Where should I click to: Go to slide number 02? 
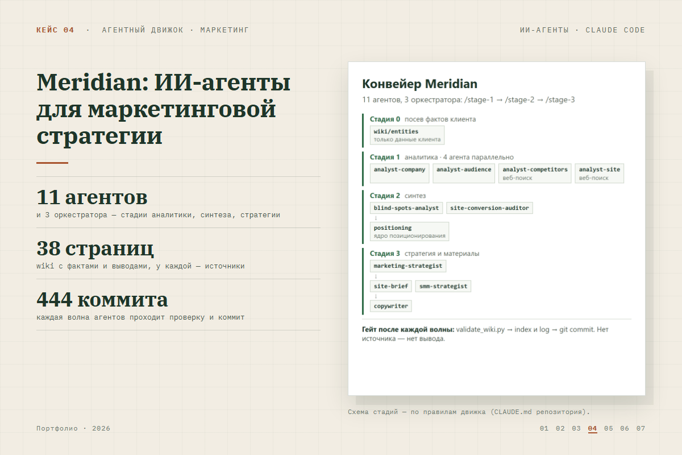[x=560, y=428]
